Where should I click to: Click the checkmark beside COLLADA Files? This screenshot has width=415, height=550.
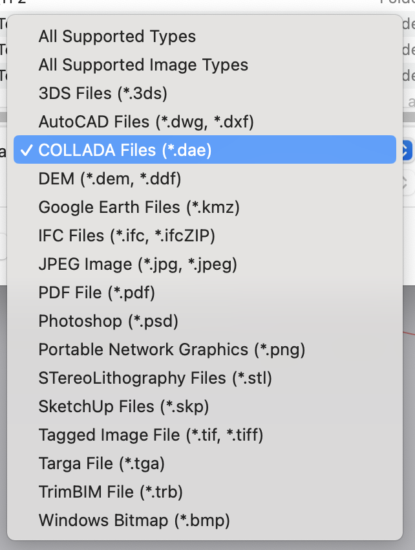(27, 150)
